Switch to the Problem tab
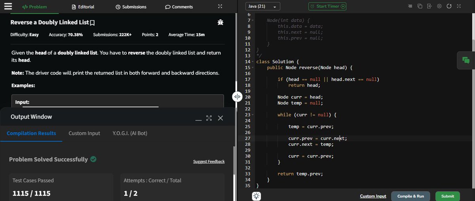The image size is (475, 201). 34,7
